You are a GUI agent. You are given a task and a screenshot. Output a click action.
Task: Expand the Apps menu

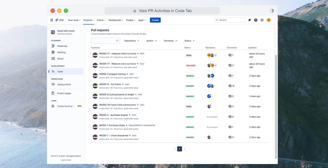(x=142, y=20)
